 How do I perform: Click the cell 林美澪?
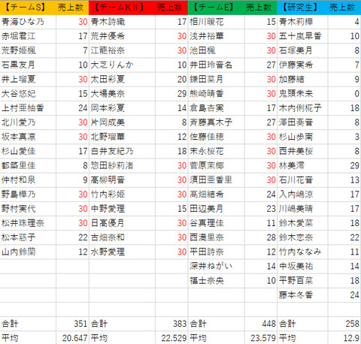[x=302, y=166]
